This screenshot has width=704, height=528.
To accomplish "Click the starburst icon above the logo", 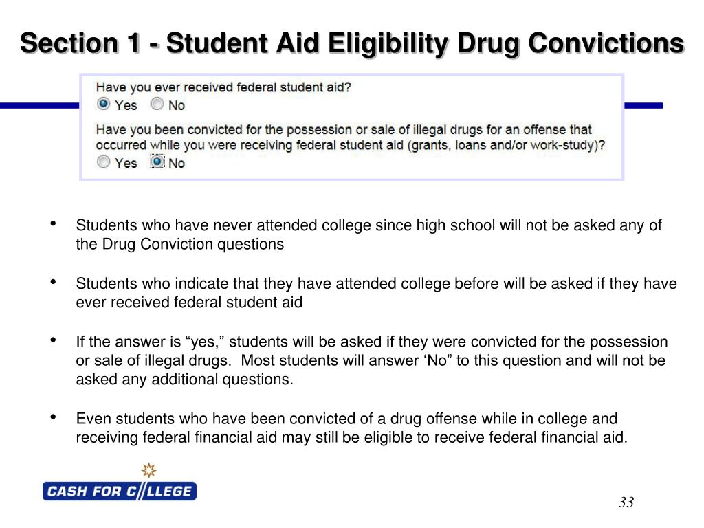I will point(149,470).
